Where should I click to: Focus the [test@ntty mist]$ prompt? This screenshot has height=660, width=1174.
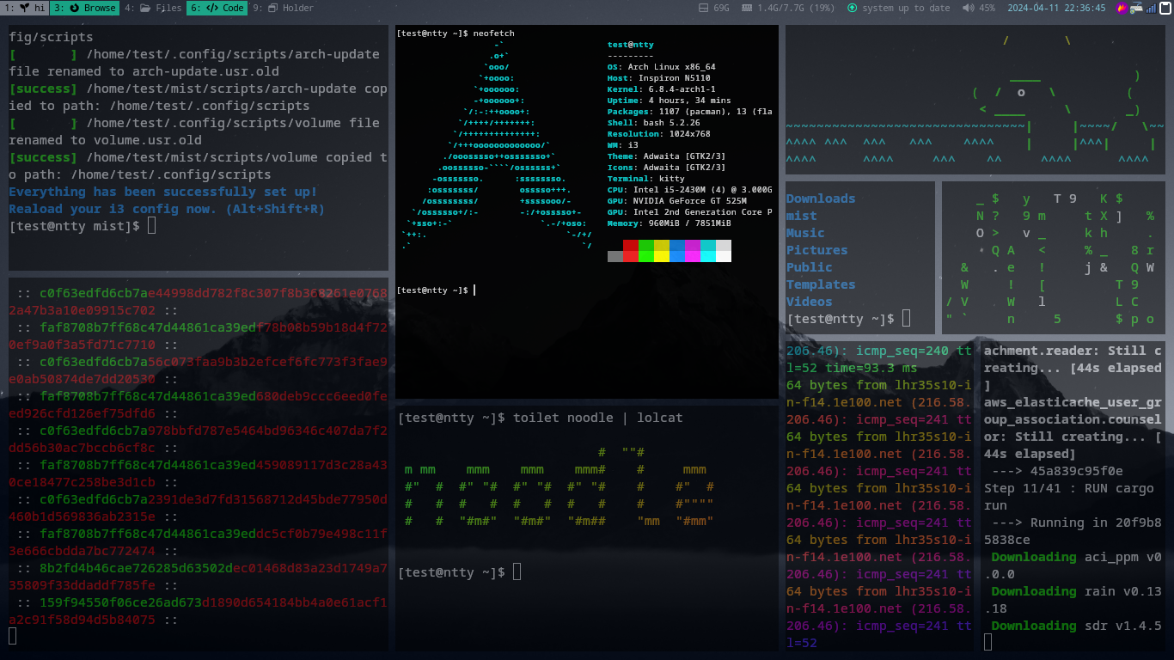coord(83,226)
